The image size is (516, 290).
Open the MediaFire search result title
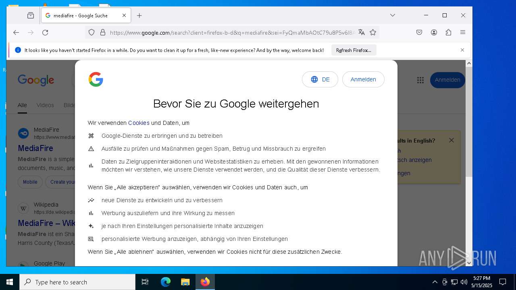click(x=35, y=148)
